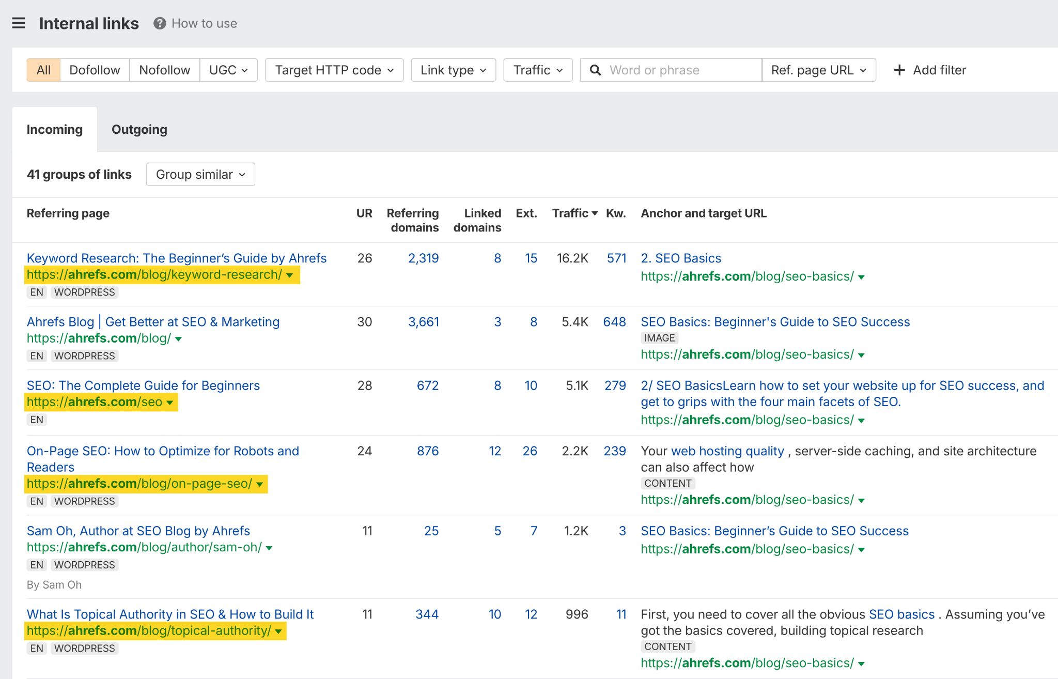Expand URL options for ahrefs.com/blog/topical-authority/
Viewport: 1058px width, 679px height.
277,631
